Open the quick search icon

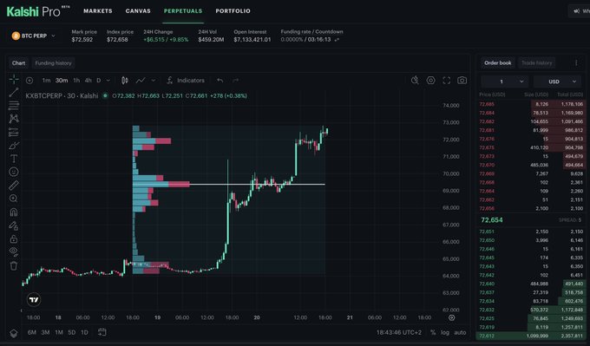tap(415, 80)
